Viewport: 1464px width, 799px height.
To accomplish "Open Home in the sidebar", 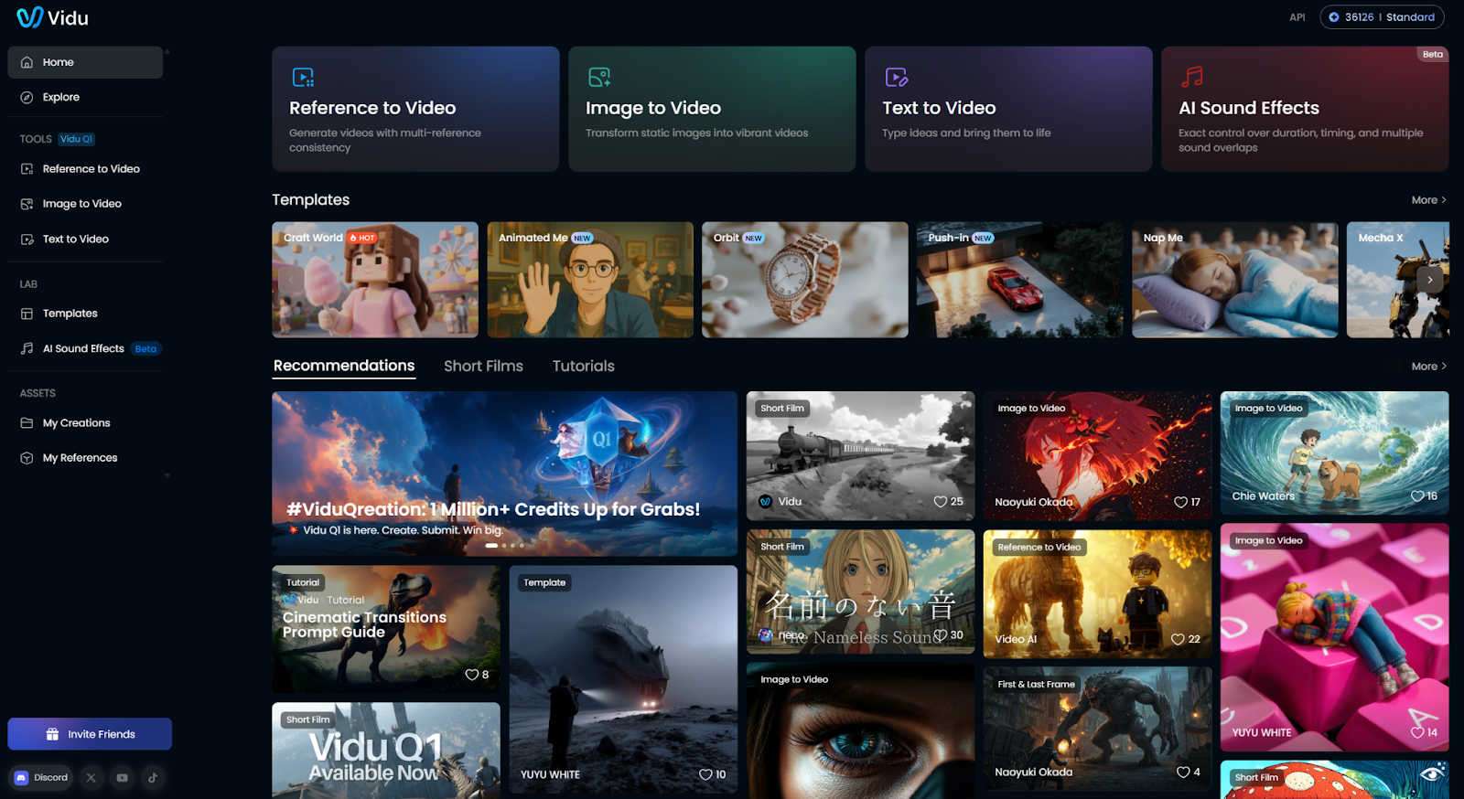I will (x=85, y=62).
